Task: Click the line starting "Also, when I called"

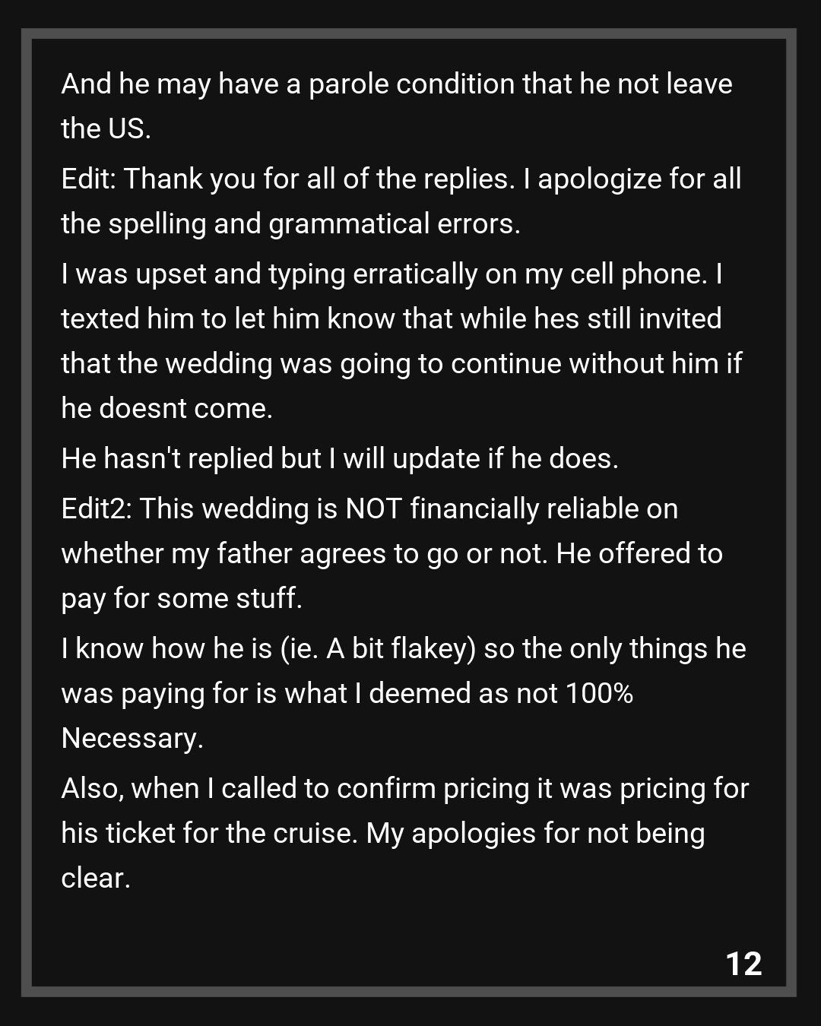Action: [x=404, y=788]
